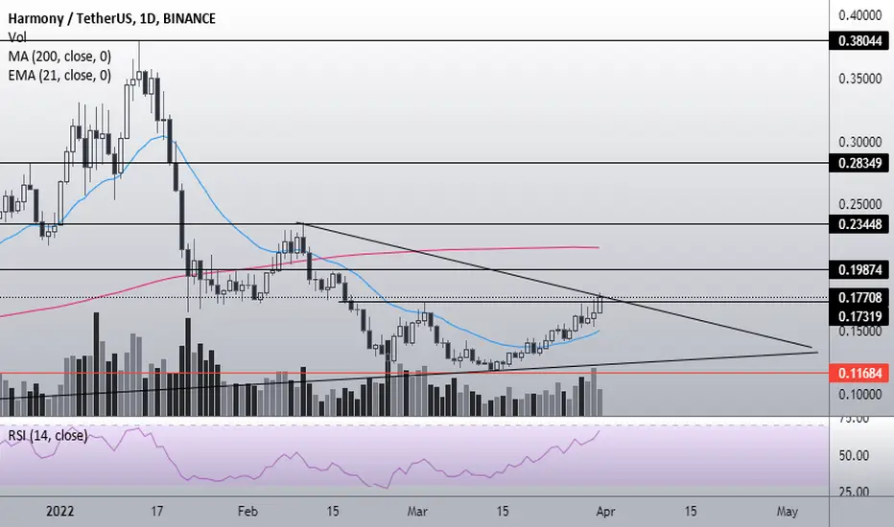This screenshot has width=894, height=527.
Task: Click the 0.28349 price level label
Action: click(x=859, y=163)
